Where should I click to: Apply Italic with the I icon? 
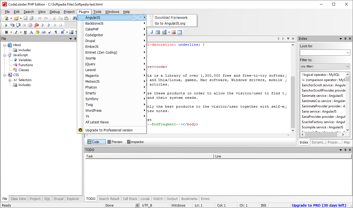tap(16, 32)
